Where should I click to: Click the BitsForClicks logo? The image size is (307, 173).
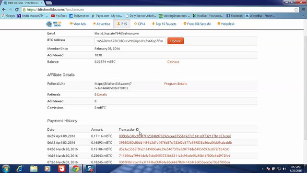click(54, 24)
